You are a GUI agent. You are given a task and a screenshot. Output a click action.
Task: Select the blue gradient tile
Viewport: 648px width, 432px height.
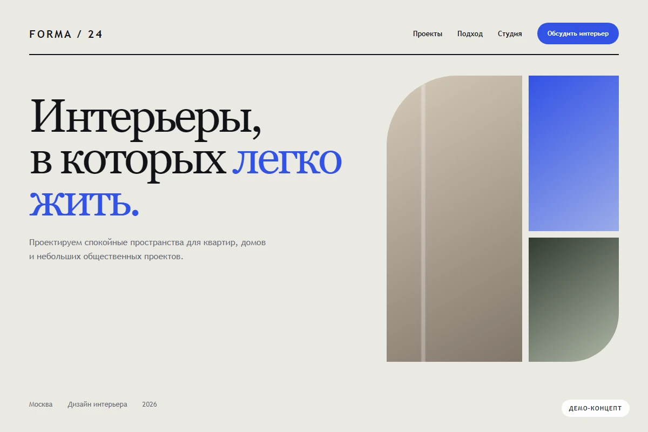pos(573,153)
